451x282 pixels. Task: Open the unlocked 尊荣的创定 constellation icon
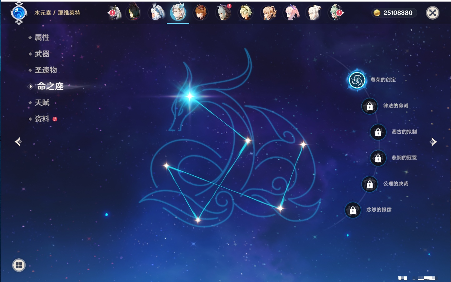point(357,80)
